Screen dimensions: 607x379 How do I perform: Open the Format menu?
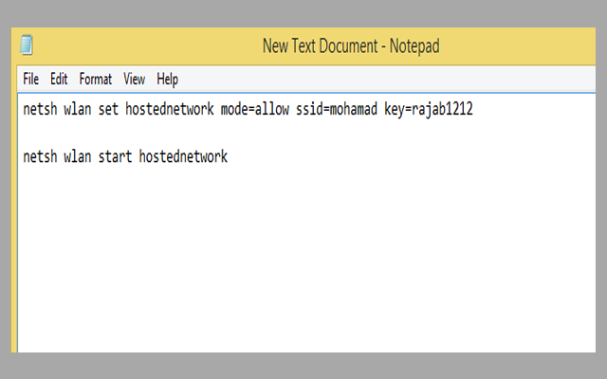click(96, 79)
